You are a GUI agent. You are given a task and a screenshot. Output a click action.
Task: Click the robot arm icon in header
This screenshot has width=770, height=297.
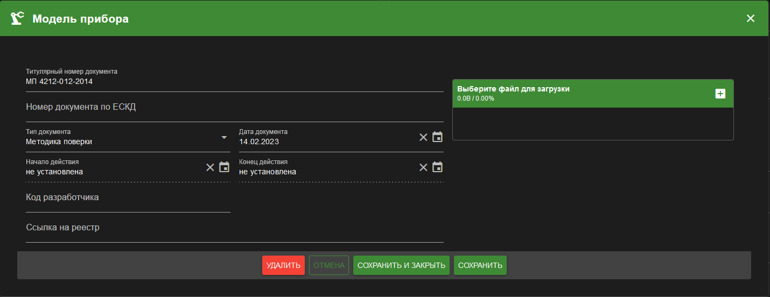pyautogui.click(x=18, y=18)
